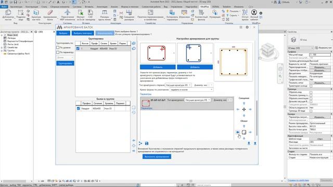Screen dimensions: 333x187
Task: Open the Импорт из Excel ribbon tool
Action: (81, 15)
